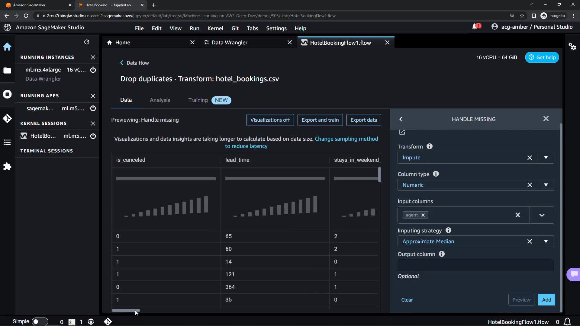Expand the Transform Impute dropdown
Screen dimensions: 580x326
coord(546,158)
